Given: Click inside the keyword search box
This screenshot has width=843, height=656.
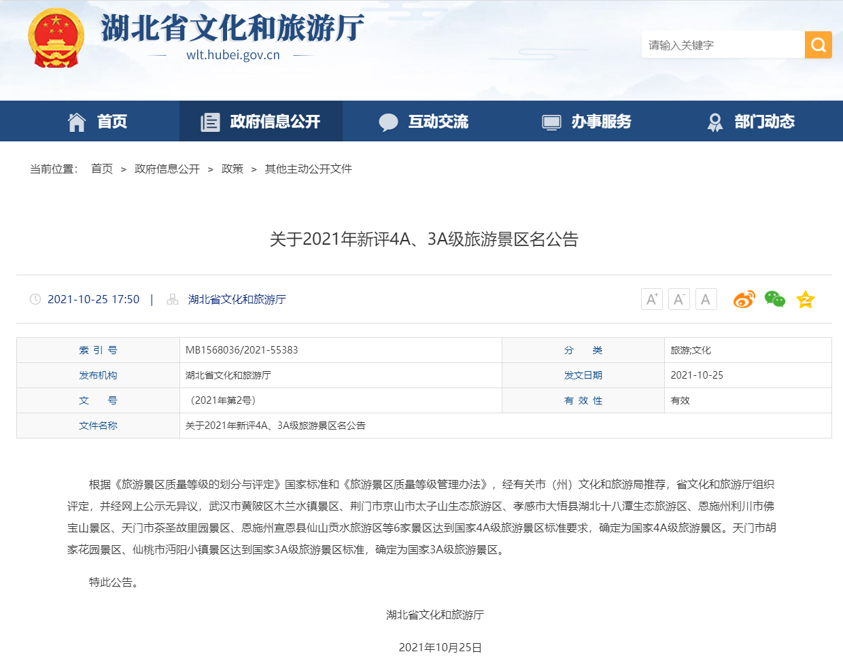Looking at the screenshot, I should 721,44.
